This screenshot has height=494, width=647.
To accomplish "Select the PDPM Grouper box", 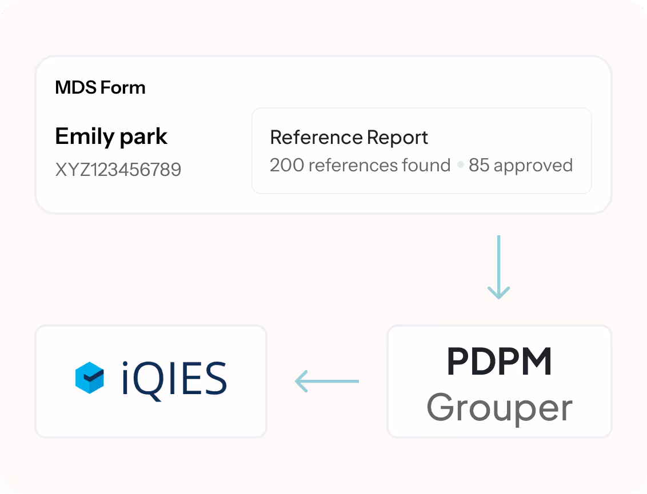I will tap(500, 381).
